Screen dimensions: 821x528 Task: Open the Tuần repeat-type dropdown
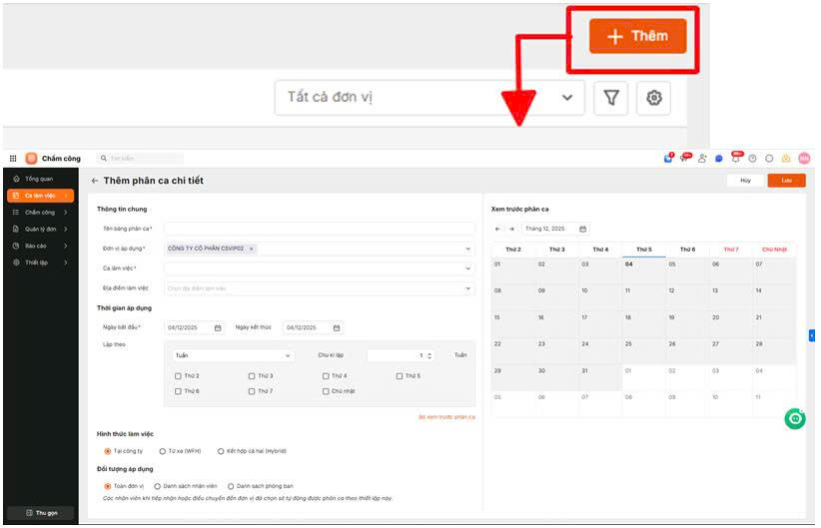tap(233, 356)
